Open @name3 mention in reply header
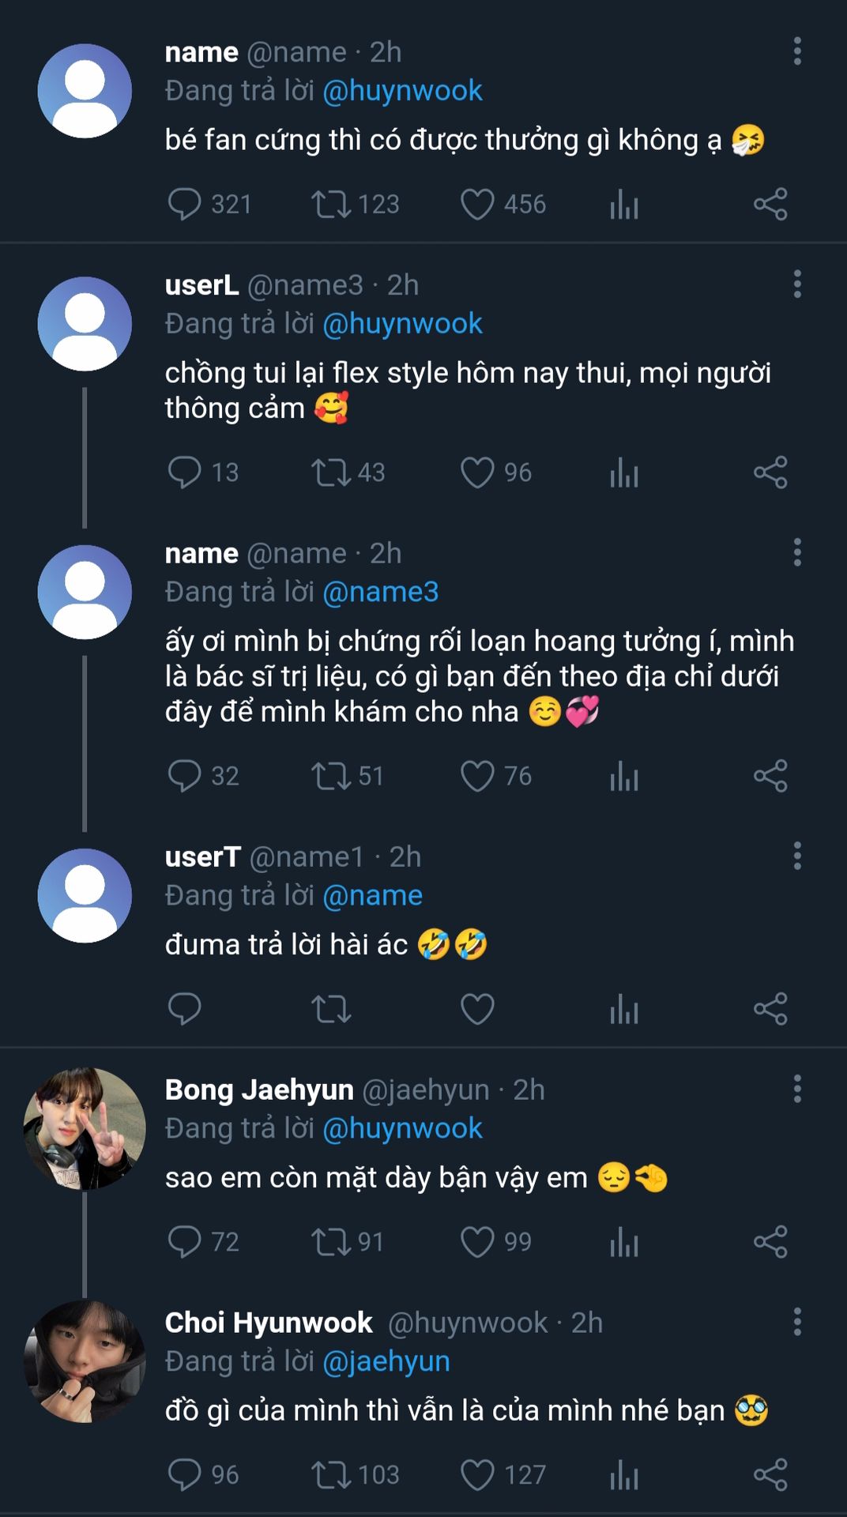Viewport: 847px width, 1517px height. [x=381, y=592]
